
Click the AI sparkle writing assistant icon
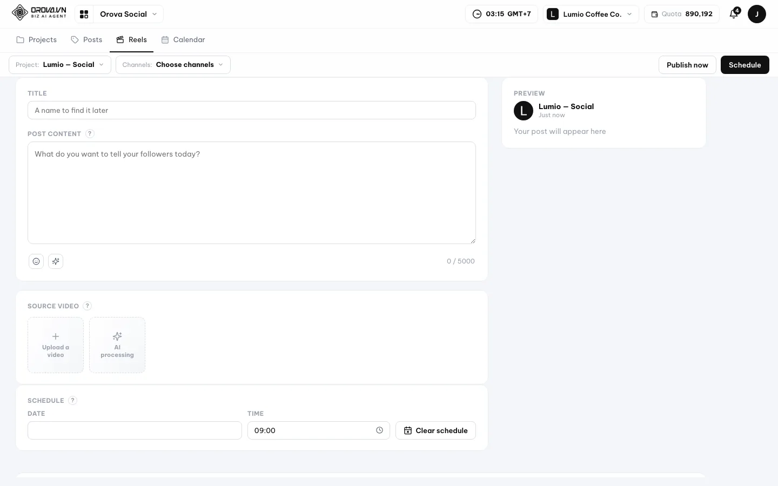(x=56, y=261)
